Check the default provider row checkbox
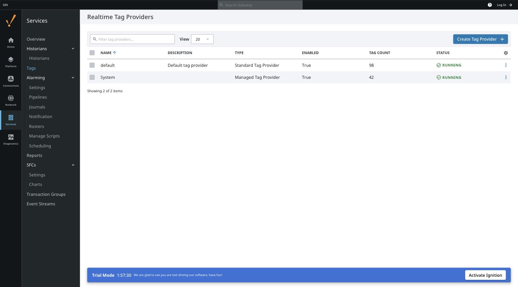518x287 pixels. point(92,65)
